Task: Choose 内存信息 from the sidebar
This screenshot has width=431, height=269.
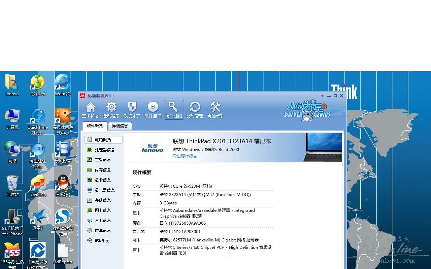Action: tap(102, 170)
